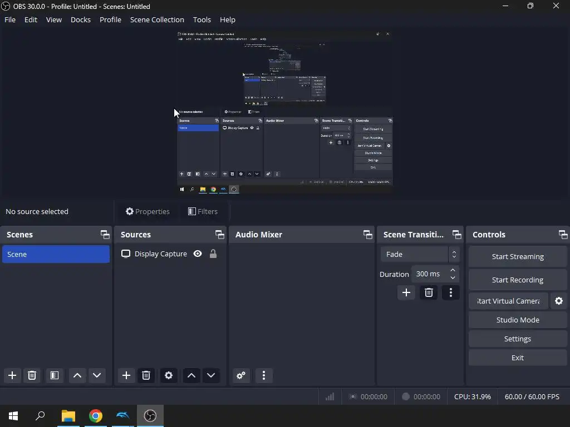Click the recording status circle icon
Screen dimensions: 570x427
click(x=406, y=396)
